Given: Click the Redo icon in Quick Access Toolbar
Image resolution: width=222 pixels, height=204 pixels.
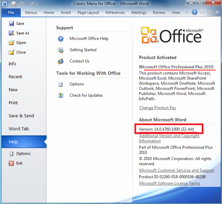Looking at the screenshot, I should coord(32,4).
